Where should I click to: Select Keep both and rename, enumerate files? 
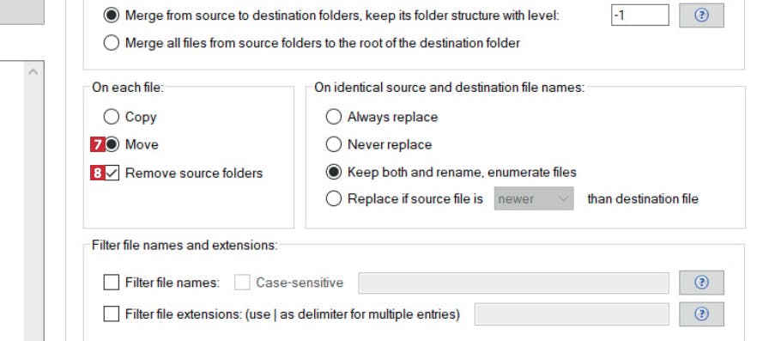[x=333, y=172]
